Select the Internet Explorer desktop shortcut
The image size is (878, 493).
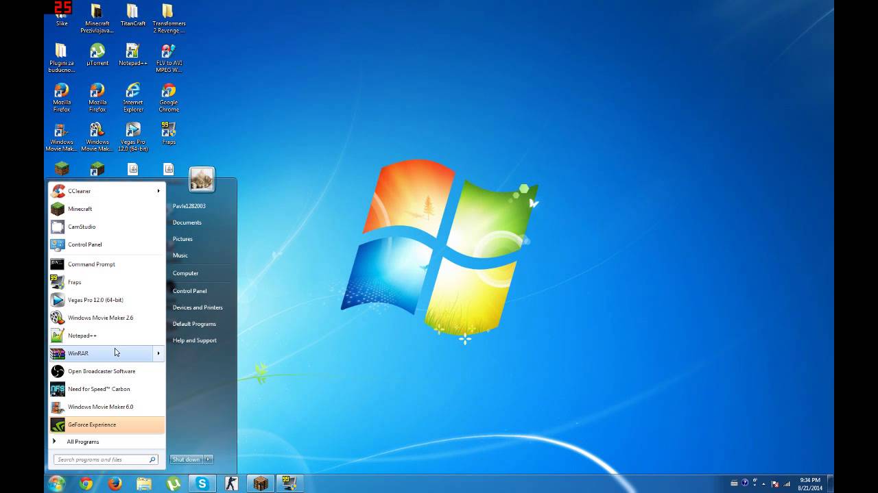[133, 98]
